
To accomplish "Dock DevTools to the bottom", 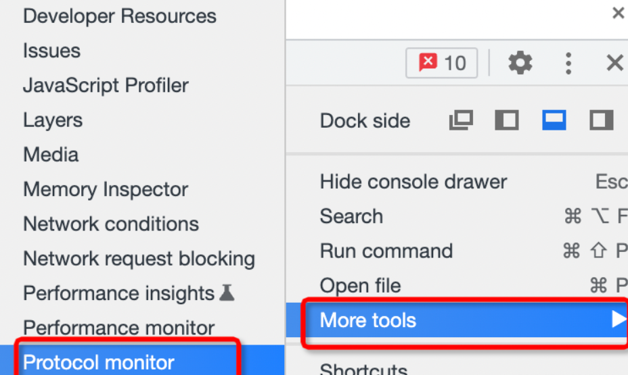I will (x=554, y=120).
